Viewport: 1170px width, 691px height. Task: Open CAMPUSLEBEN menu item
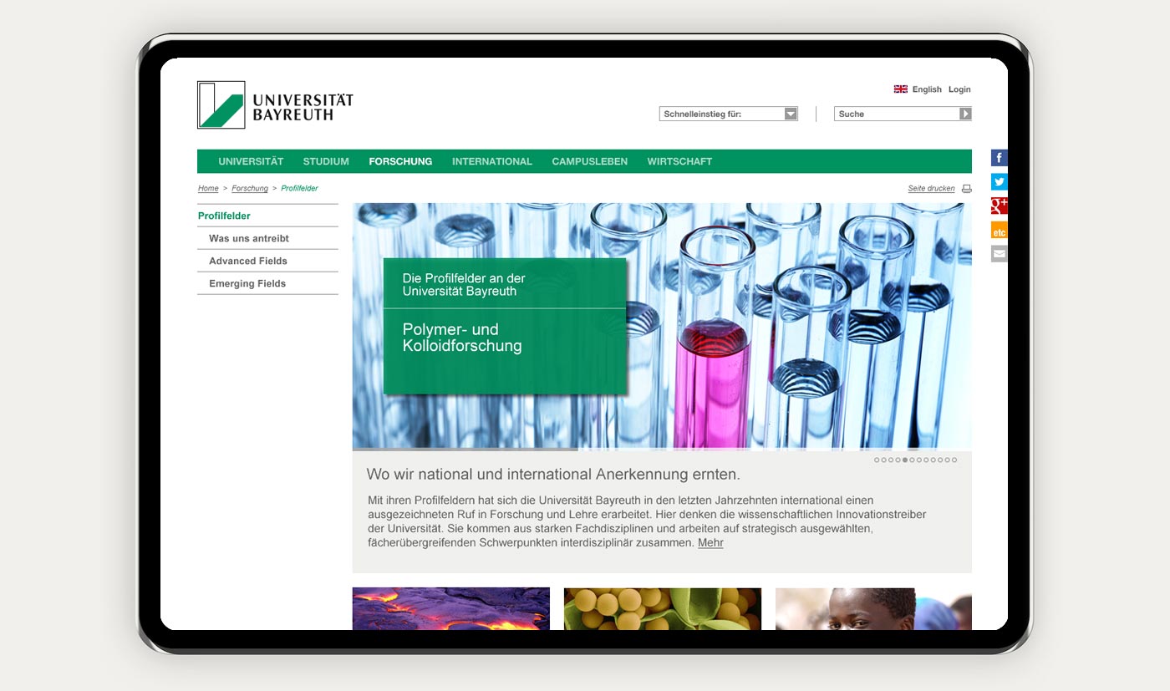tap(590, 161)
